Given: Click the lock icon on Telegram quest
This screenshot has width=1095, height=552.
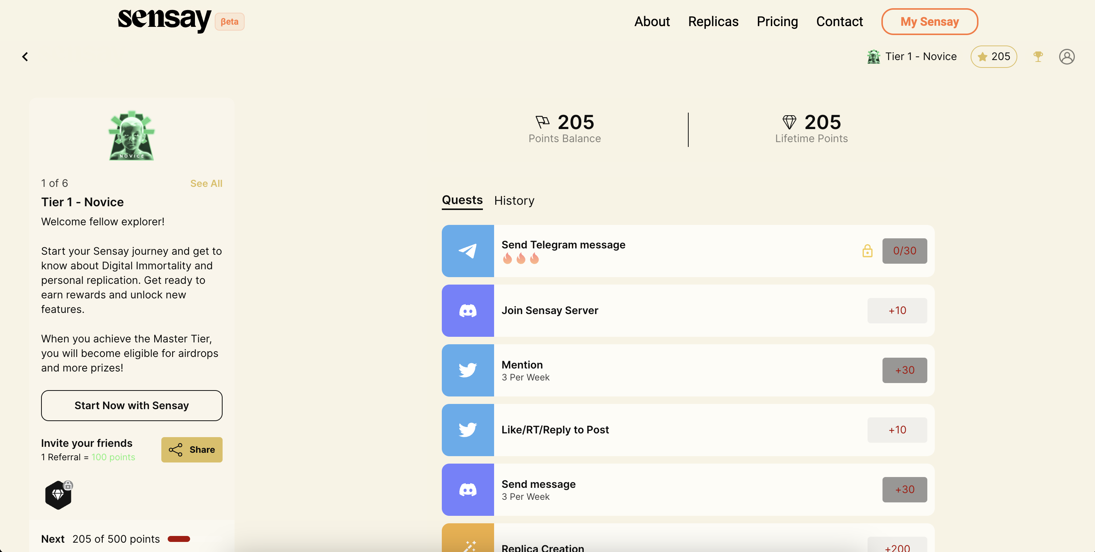Looking at the screenshot, I should pyautogui.click(x=867, y=251).
